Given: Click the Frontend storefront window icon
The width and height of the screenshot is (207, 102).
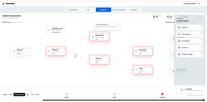Looking at the screenshot, I should tap(14, 51).
